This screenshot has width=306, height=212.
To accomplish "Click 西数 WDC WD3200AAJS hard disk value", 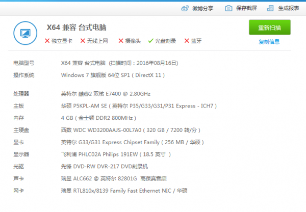I will pos(131,130).
